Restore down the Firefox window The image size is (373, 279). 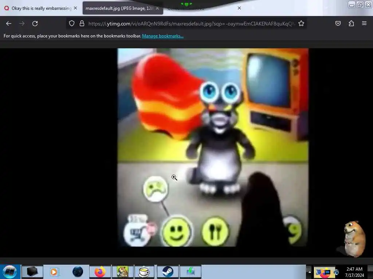point(360,4)
